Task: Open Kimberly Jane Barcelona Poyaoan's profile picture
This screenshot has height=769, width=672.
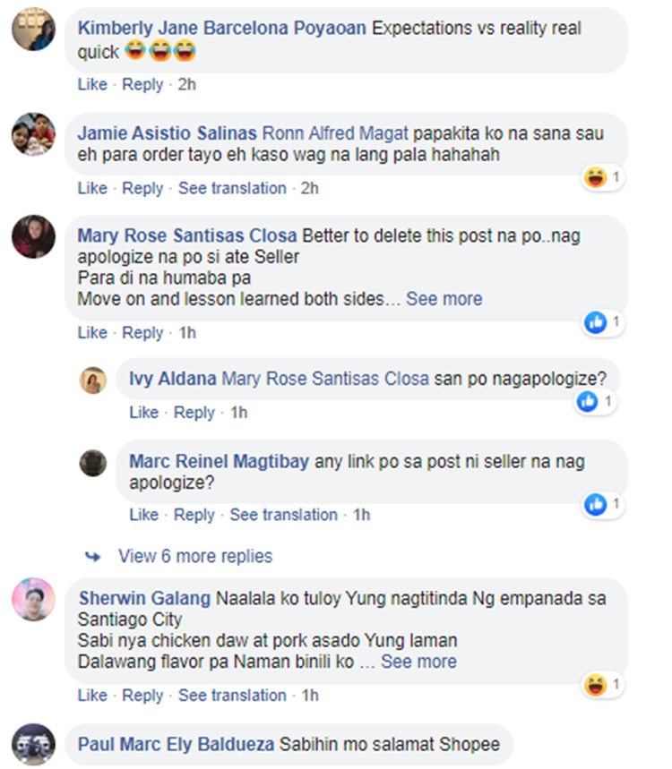Action: coord(33,29)
